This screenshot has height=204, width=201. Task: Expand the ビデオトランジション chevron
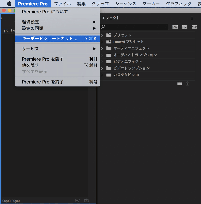pos(102,68)
